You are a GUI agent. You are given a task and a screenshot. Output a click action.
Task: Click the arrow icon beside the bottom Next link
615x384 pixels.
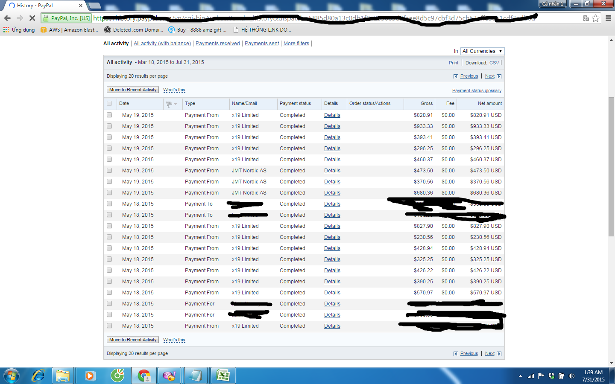[499, 354]
